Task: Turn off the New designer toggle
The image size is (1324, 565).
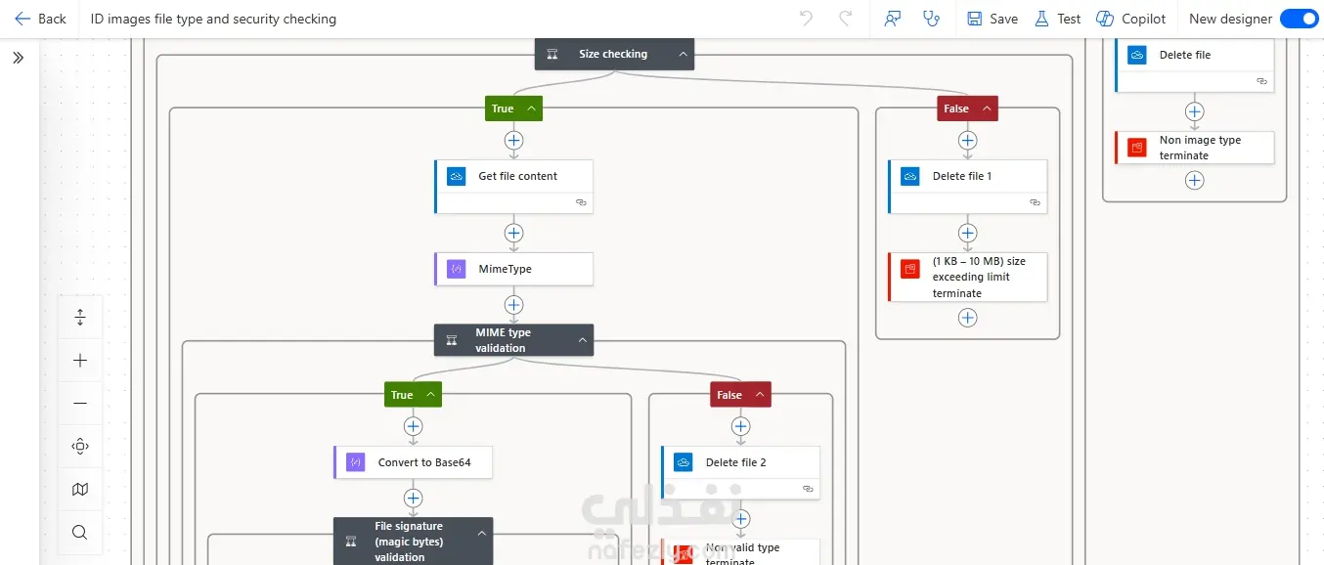Action: 1299,19
